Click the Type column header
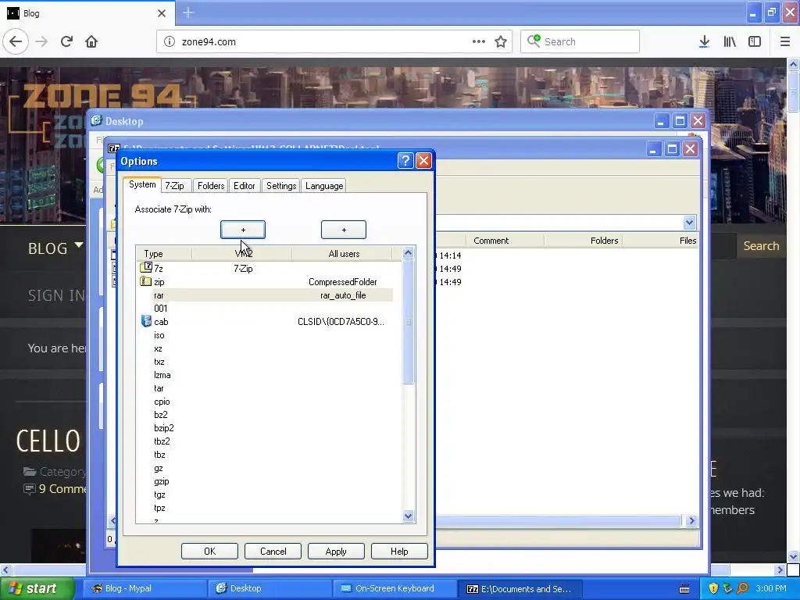This screenshot has height=600, width=800. point(164,254)
